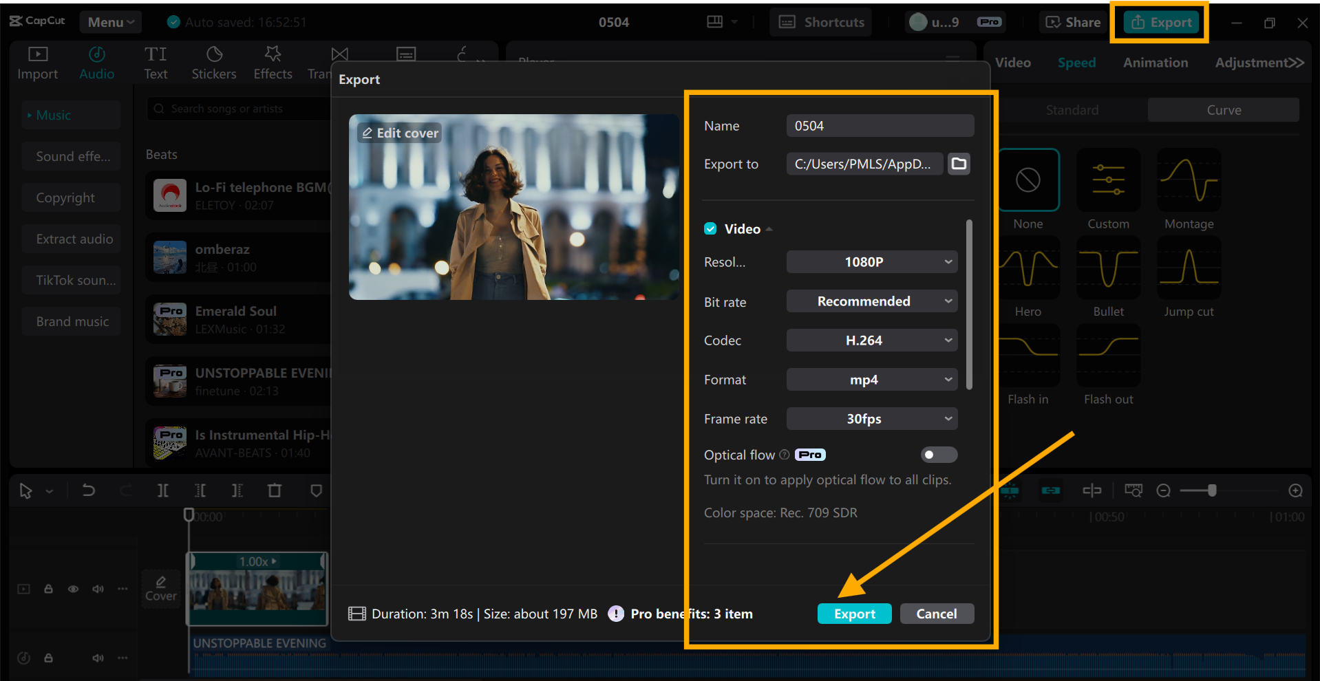Toggle the auto snapping link icon
Screen dimensions: 1320x681
(1050, 490)
